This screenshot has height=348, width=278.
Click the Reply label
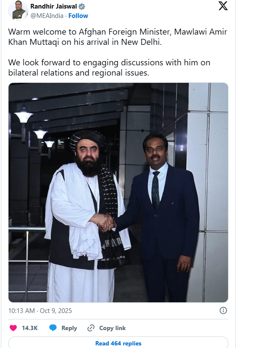[69, 328]
